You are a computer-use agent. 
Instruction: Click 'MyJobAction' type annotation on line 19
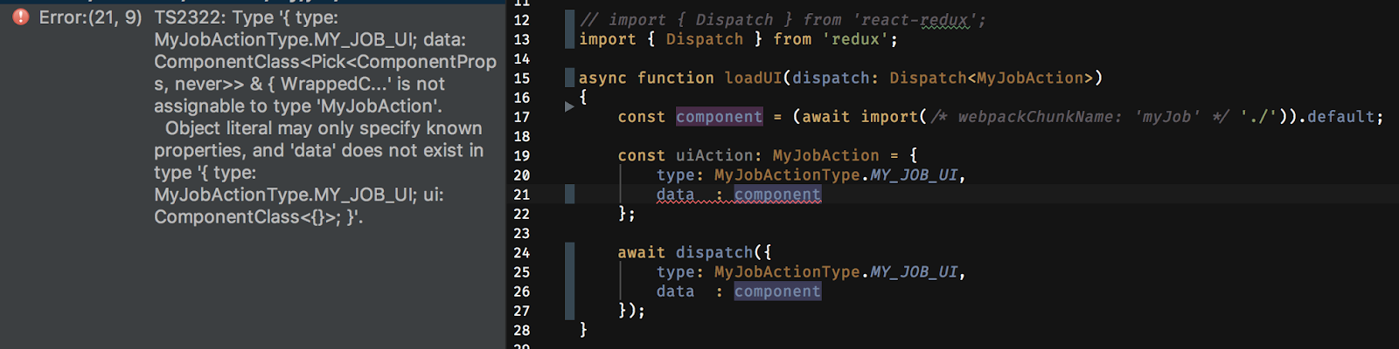825,155
